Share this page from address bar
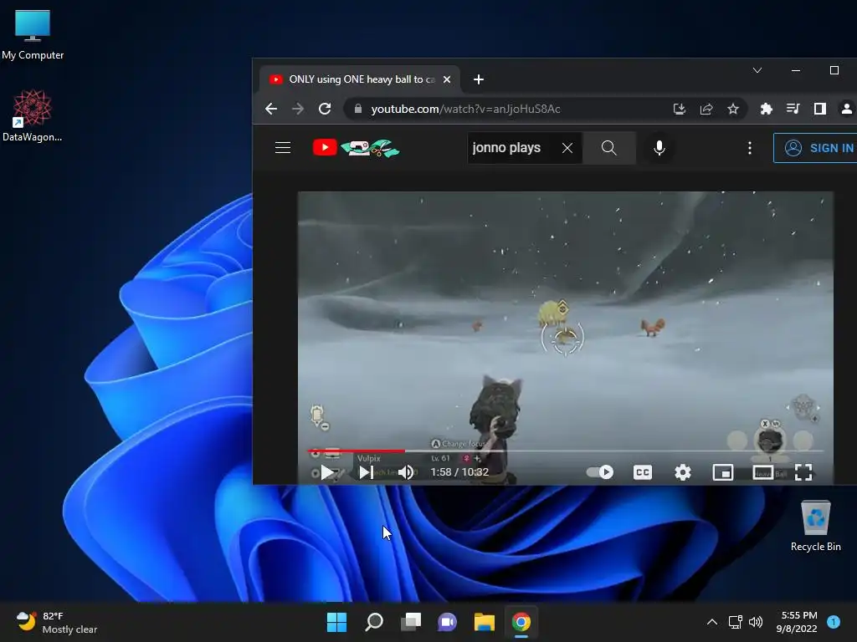The height and width of the screenshot is (642, 857). pyautogui.click(x=706, y=109)
